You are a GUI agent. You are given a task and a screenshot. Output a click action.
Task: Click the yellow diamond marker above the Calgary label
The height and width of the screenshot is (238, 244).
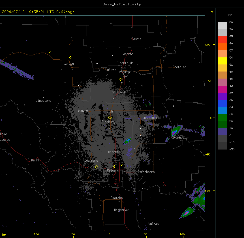click(115, 166)
